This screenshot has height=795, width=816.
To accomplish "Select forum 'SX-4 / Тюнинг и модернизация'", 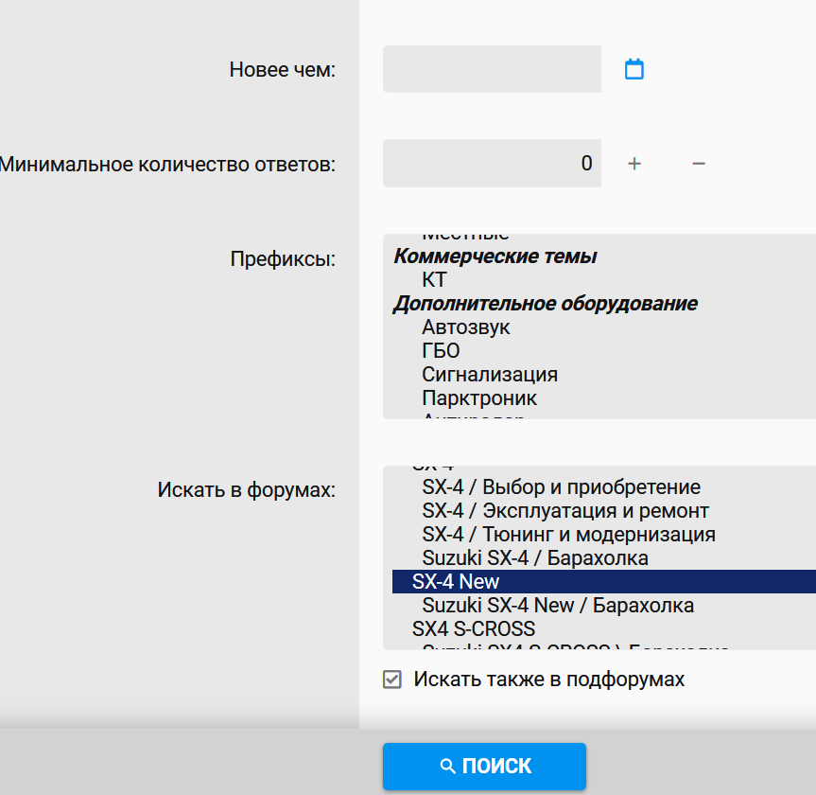I will coord(568,535).
